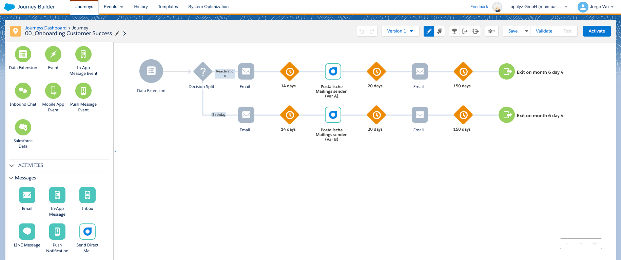Click the Birthday path label
Image resolution: width=621 pixels, height=260 pixels.
[219, 115]
